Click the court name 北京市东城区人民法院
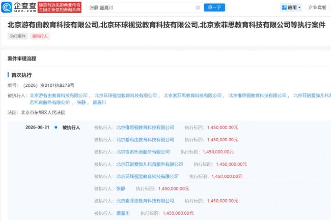The width and height of the screenshot is (331, 221). click(43, 112)
